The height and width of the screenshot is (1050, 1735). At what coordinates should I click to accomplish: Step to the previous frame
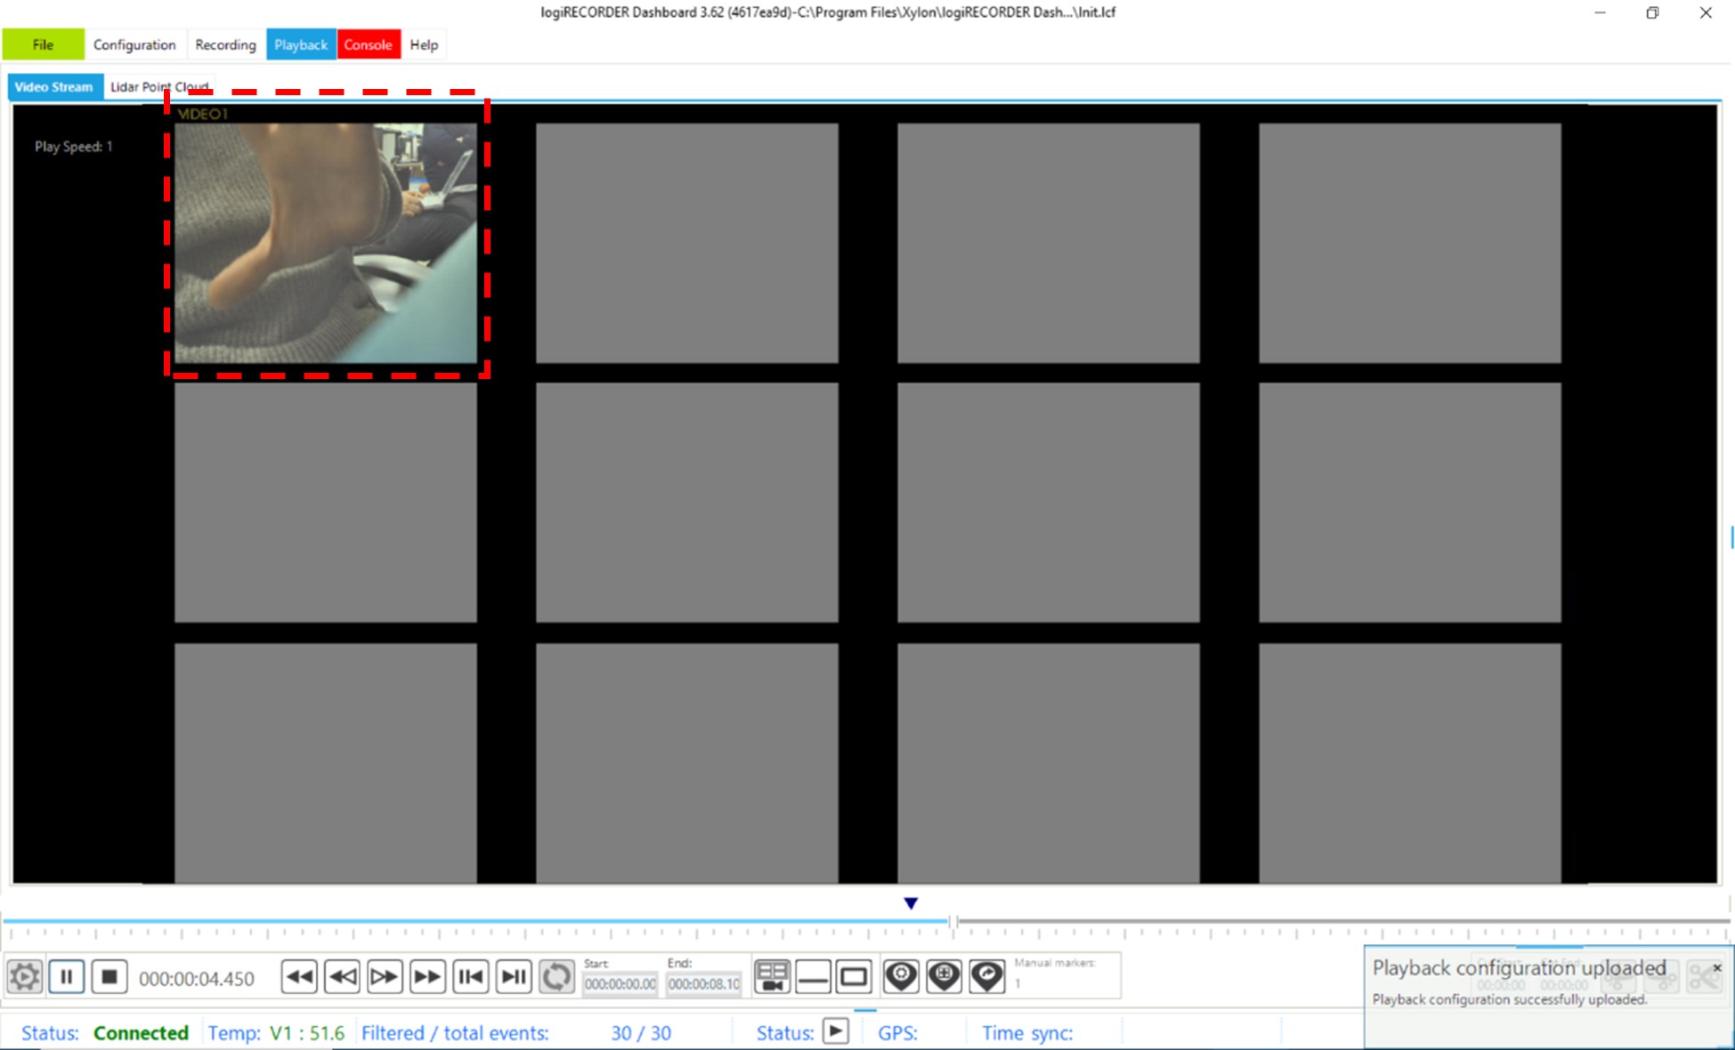(470, 977)
